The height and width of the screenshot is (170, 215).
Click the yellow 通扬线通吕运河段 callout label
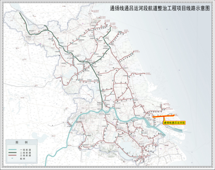(x=174, y=123)
